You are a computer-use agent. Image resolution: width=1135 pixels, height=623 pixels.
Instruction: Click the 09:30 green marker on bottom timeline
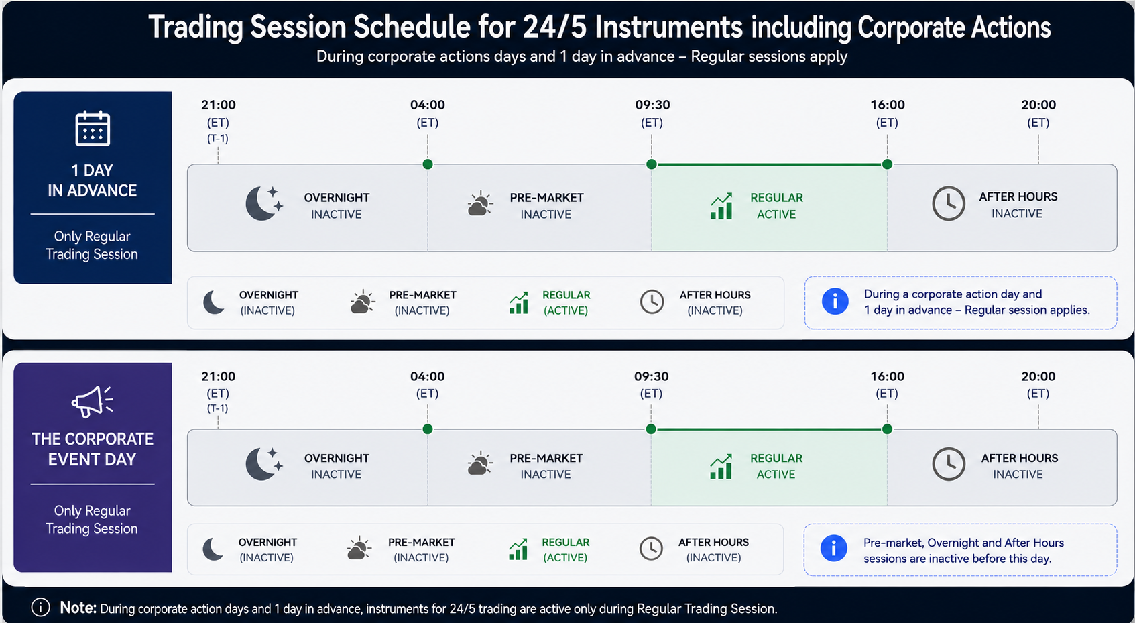(x=650, y=429)
